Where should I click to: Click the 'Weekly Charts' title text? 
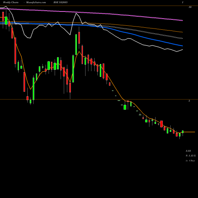11,2
